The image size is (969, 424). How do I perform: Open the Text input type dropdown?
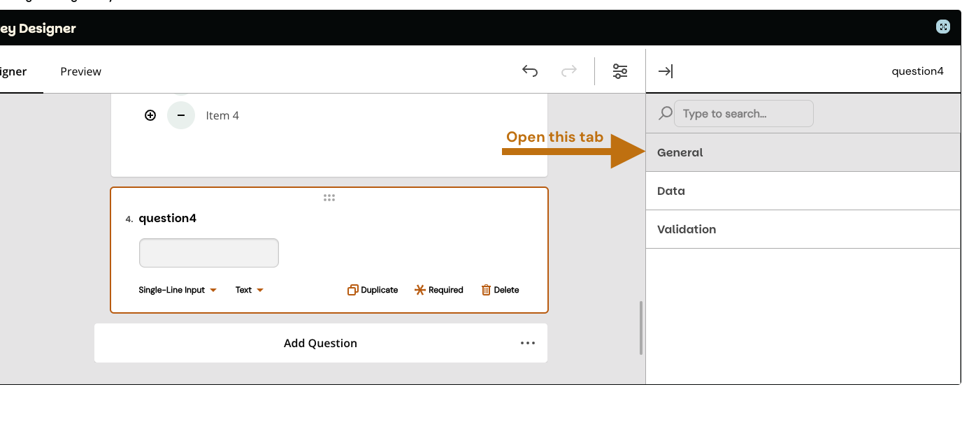pyautogui.click(x=249, y=290)
